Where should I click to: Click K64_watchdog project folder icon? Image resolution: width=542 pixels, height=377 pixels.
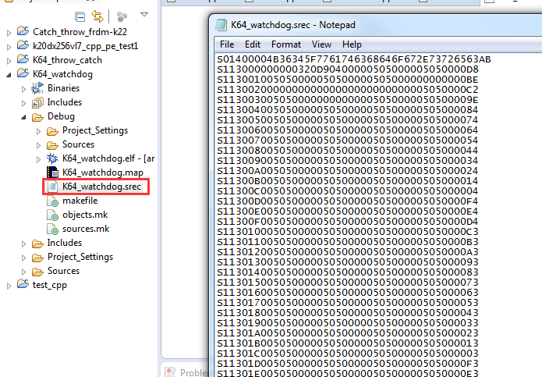click(23, 73)
